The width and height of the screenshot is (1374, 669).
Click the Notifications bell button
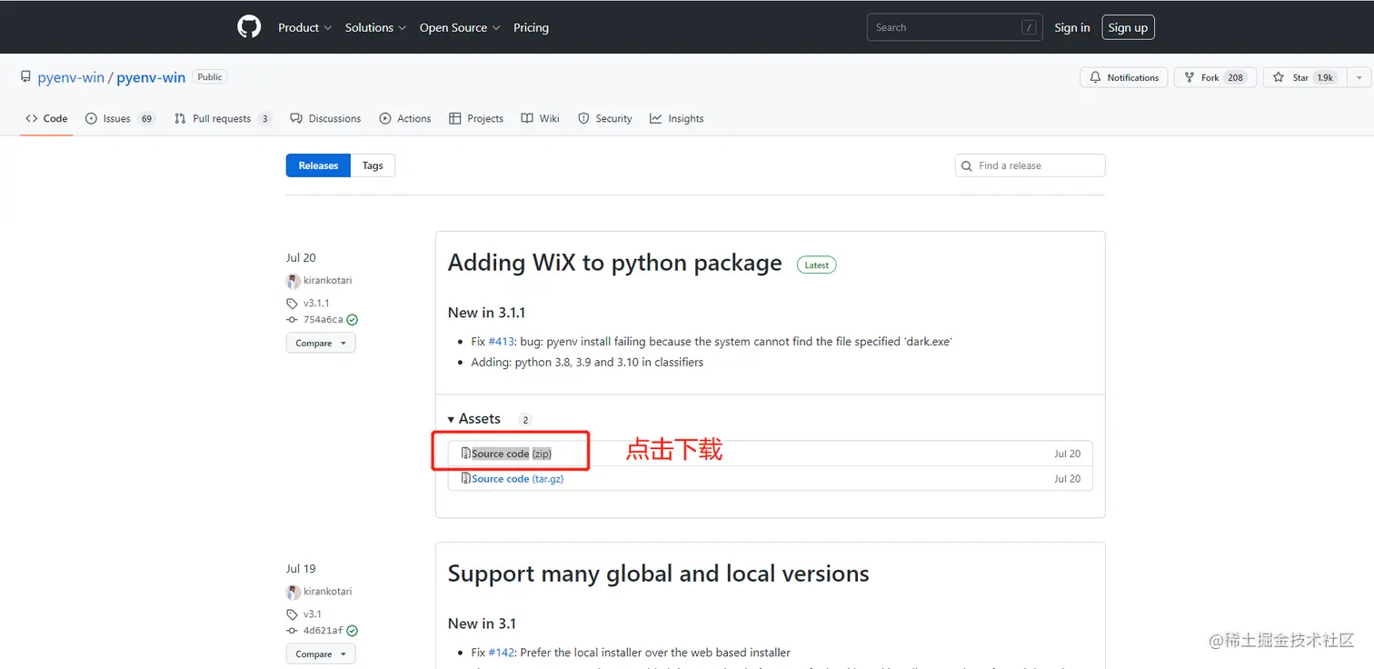(x=1124, y=77)
